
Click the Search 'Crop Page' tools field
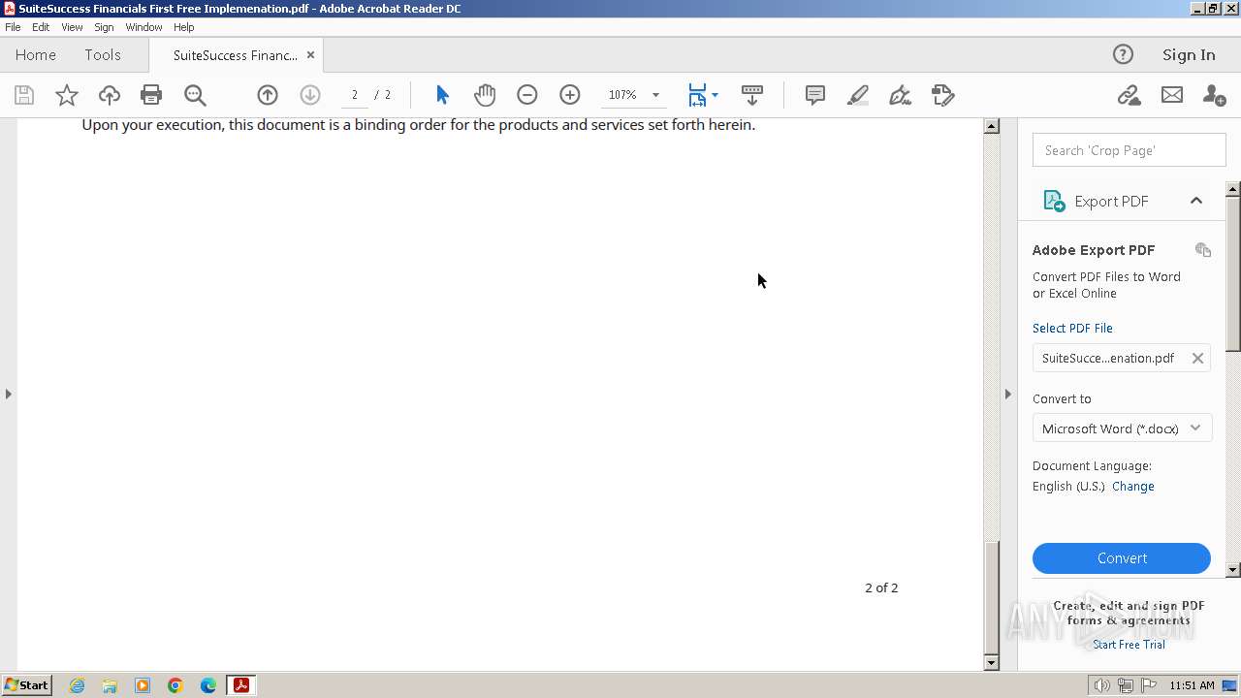point(1129,150)
